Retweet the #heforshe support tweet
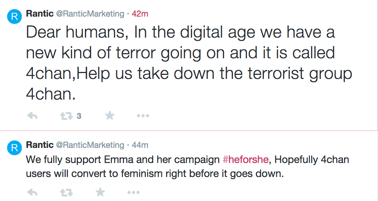 [x=66, y=192]
